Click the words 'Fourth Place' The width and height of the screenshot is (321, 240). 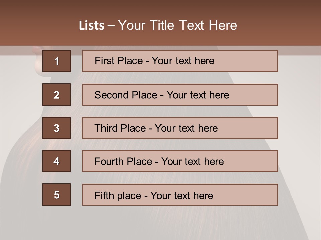pyautogui.click(x=123, y=161)
